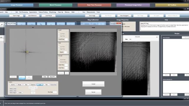Screen dimensions: 189x106
Task: Enable the Annular filter group radio button
Action: (67, 58)
